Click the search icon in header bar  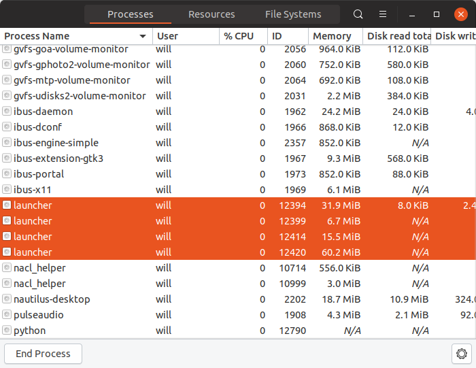pyautogui.click(x=358, y=14)
